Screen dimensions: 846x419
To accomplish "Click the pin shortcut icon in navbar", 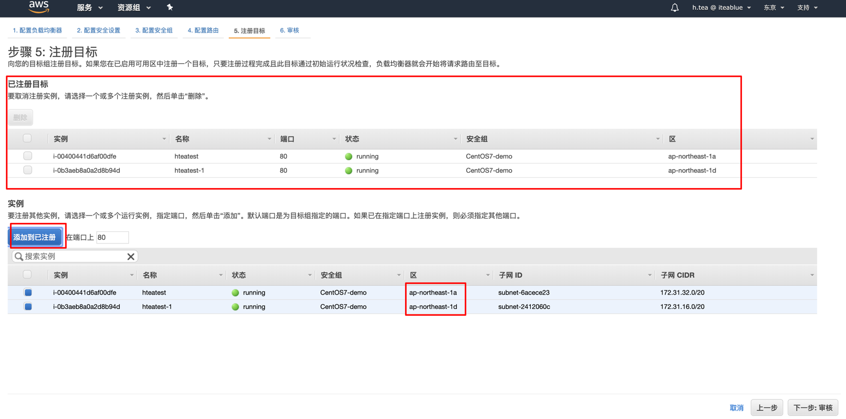I will point(170,7).
